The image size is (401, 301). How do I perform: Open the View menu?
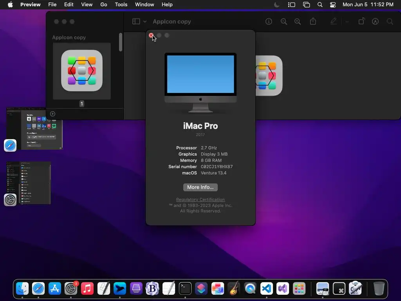tap(87, 5)
